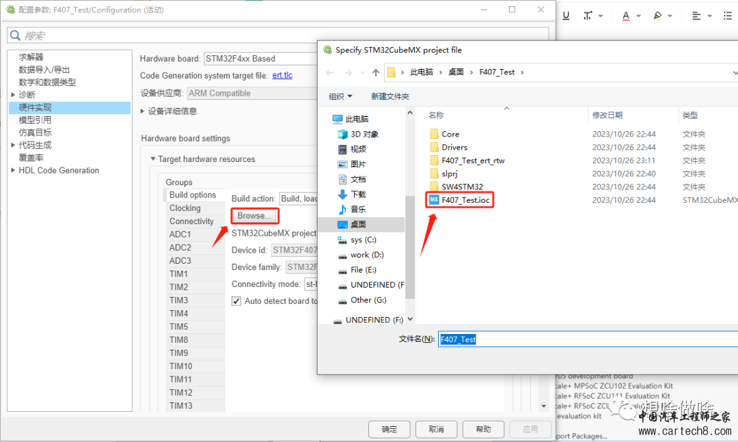Click the font color A icon
Viewport: 738px width, 442px height.
pos(625,16)
